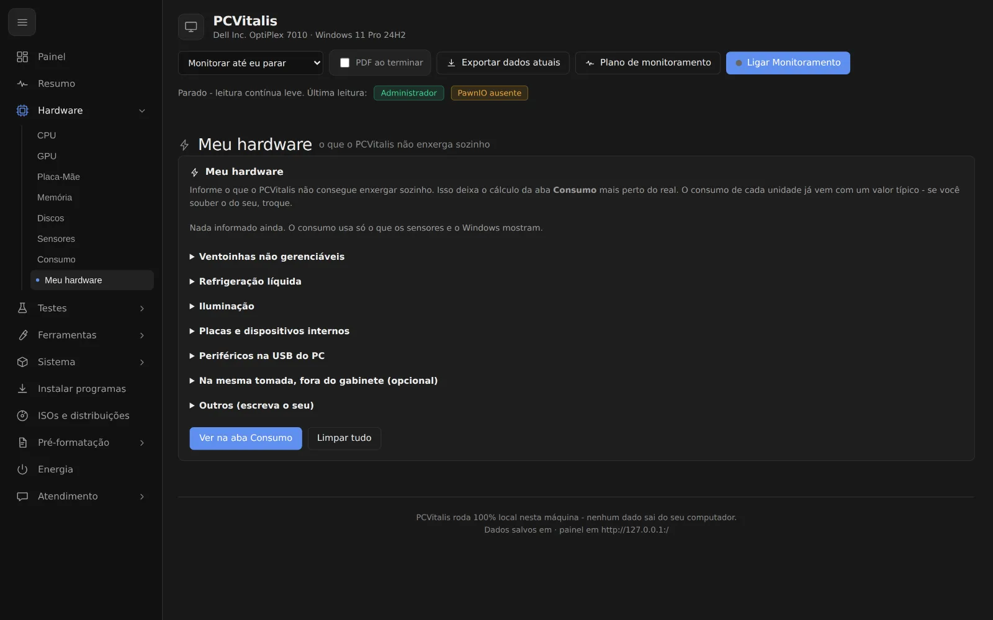Collapse the Hardware sidebar section chevron
993x620 pixels.
[x=142, y=111]
